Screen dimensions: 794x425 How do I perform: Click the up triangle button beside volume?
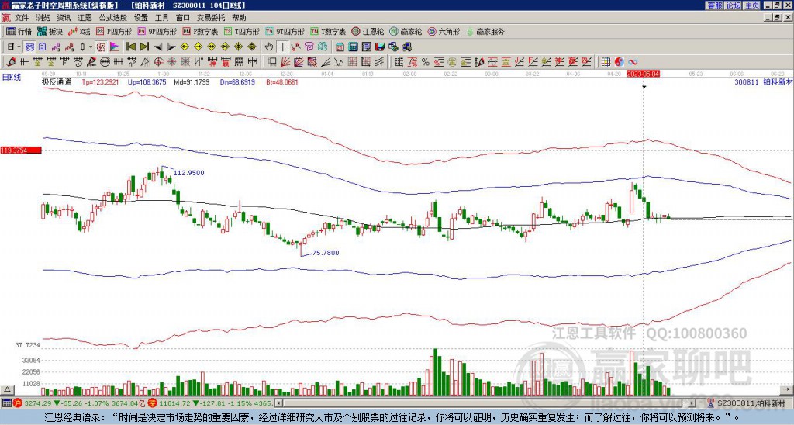(6, 389)
